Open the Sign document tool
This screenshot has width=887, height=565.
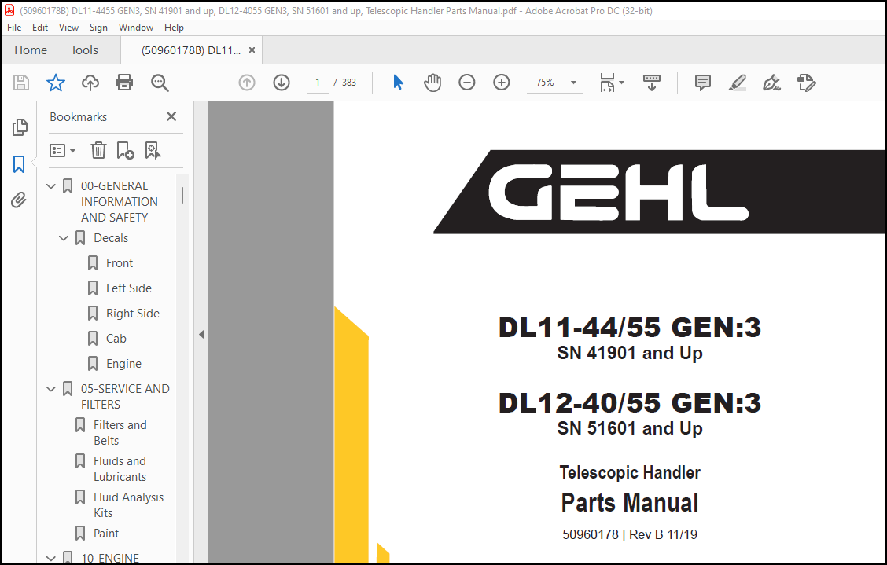(x=771, y=83)
